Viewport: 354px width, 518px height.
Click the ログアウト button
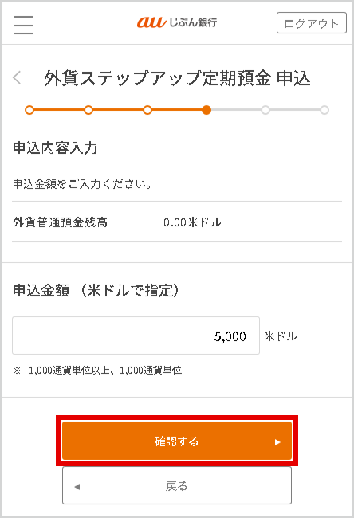point(312,23)
